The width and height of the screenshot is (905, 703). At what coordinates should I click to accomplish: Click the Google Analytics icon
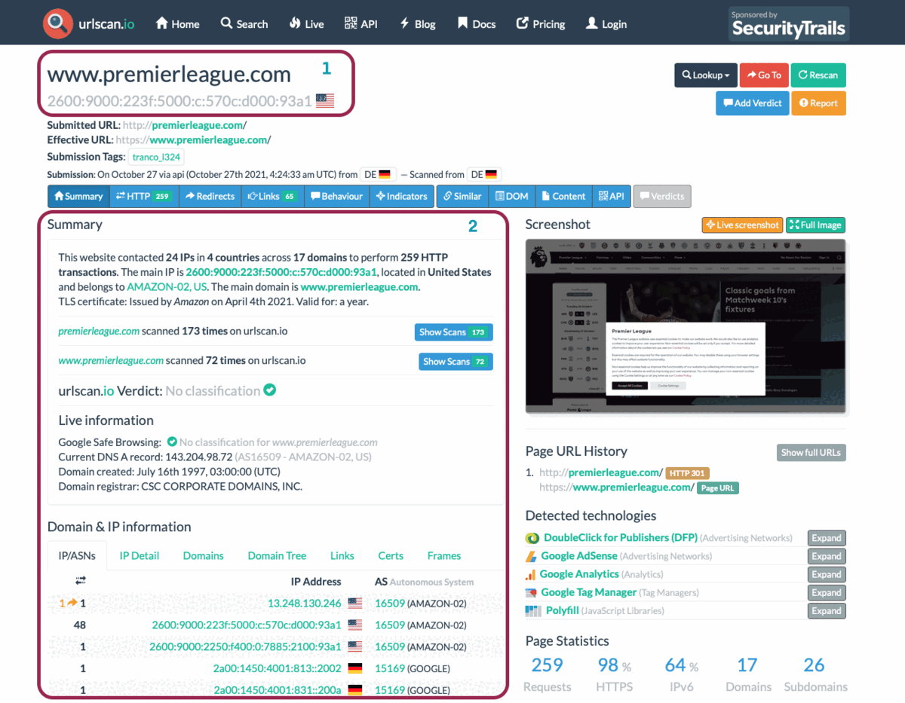(x=533, y=575)
